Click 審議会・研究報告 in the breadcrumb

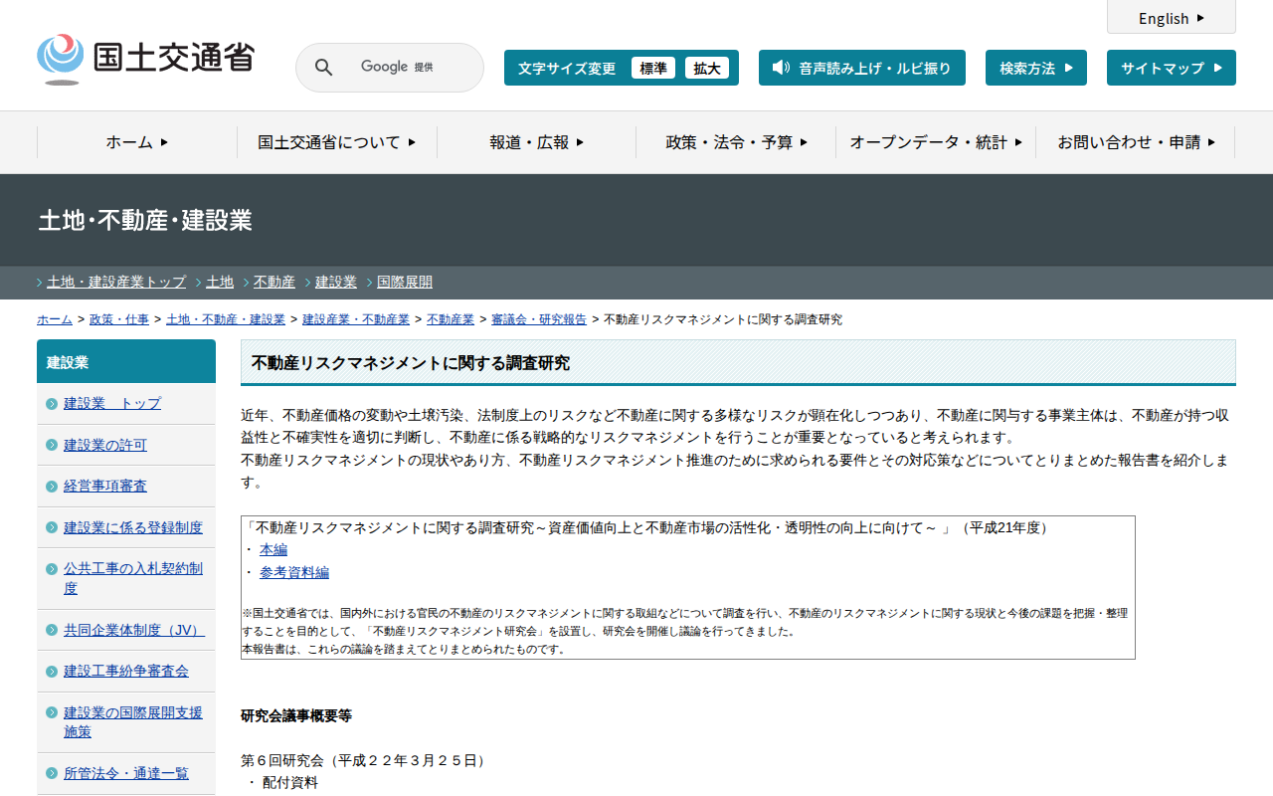click(x=539, y=319)
